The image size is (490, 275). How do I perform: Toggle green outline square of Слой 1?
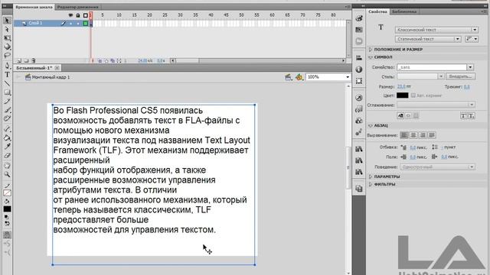coord(85,24)
